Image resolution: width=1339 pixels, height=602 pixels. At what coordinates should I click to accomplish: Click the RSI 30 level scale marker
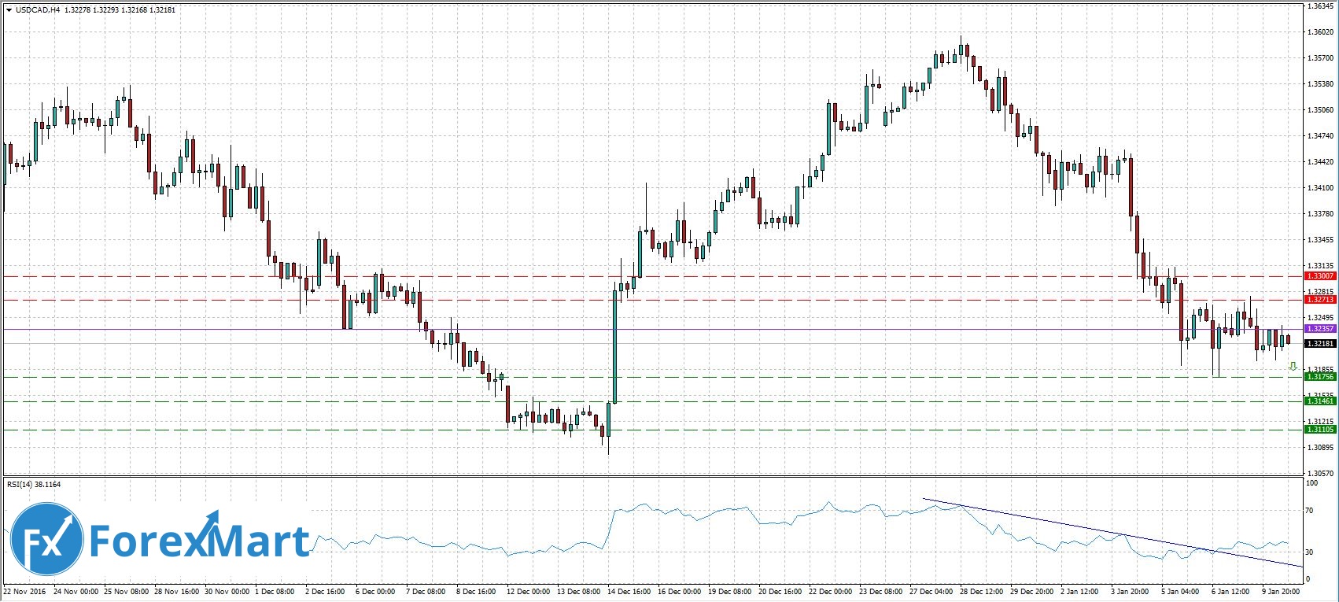coord(1310,552)
